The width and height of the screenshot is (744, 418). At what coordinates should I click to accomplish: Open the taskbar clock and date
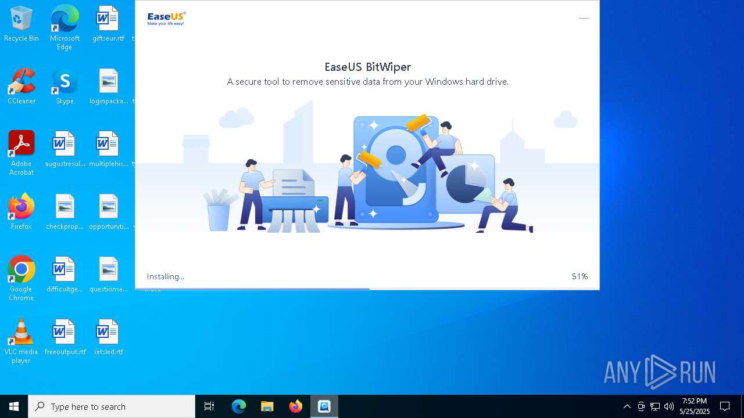(x=695, y=406)
